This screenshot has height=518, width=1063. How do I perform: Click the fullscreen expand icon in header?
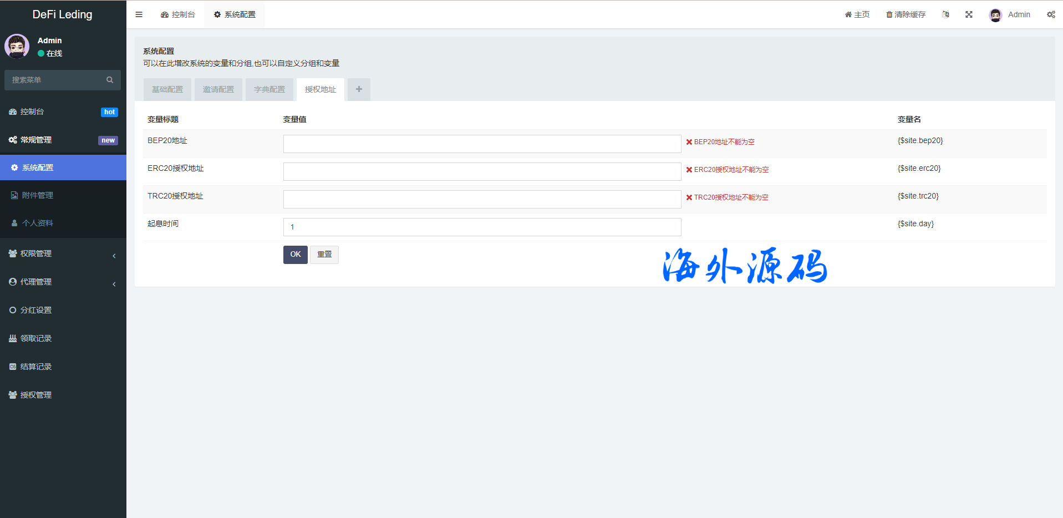coord(969,14)
